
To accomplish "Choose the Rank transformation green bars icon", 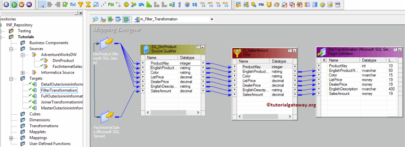I will [149, 4].
